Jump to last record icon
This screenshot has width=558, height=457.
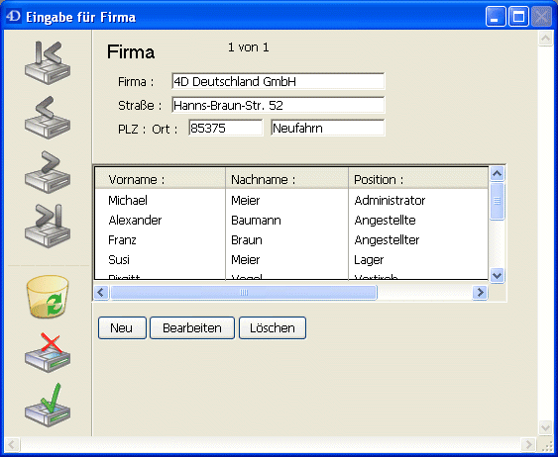pyautogui.click(x=48, y=226)
